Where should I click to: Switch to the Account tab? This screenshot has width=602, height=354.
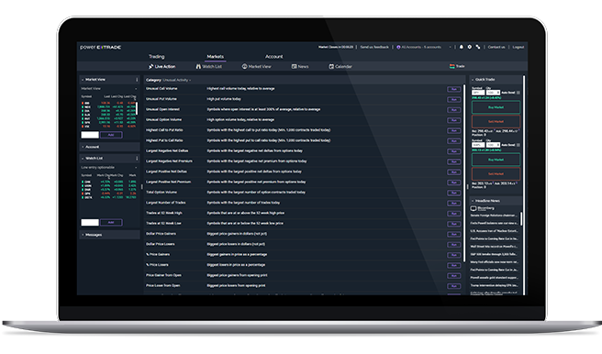[274, 56]
